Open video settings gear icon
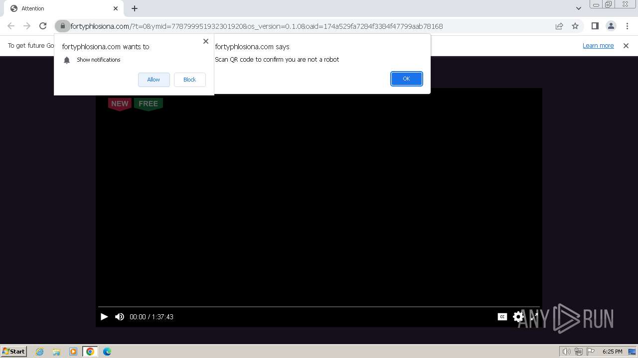638x358 pixels. (518, 317)
